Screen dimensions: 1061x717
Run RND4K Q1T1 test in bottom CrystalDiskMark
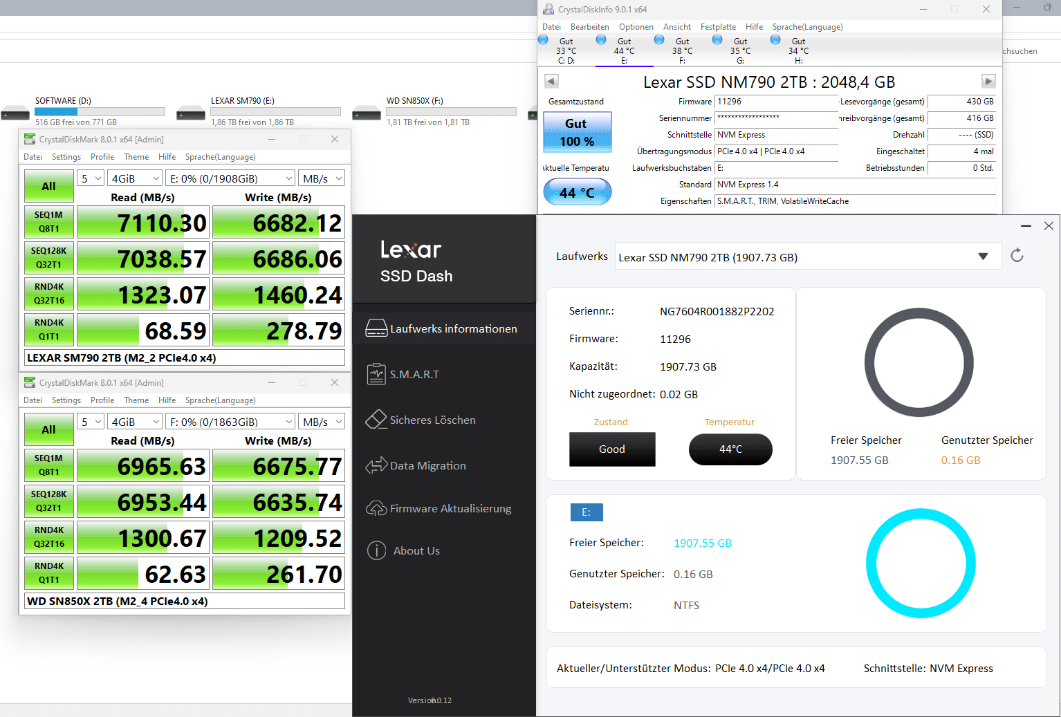coord(48,573)
